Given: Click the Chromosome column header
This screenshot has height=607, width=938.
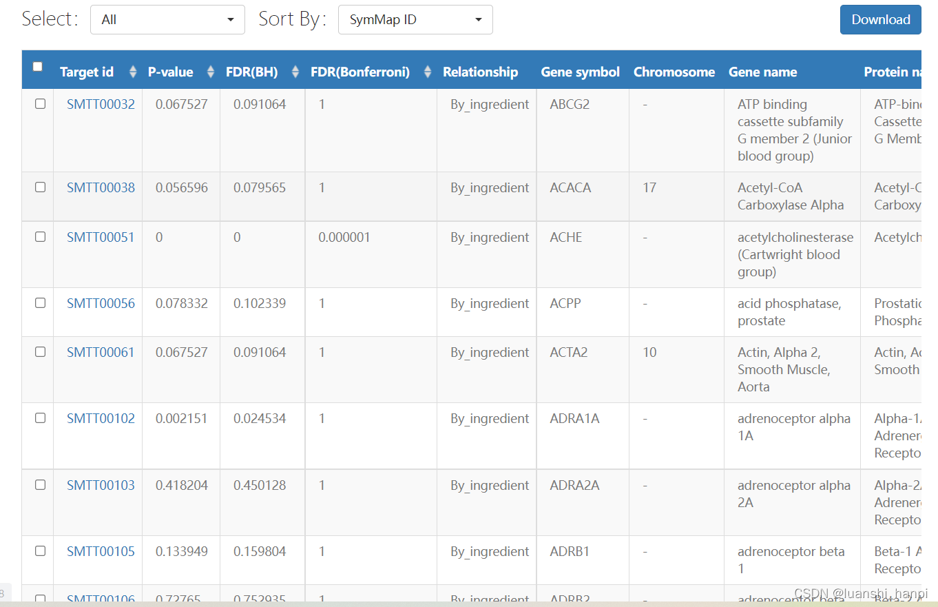Looking at the screenshot, I should 674,72.
